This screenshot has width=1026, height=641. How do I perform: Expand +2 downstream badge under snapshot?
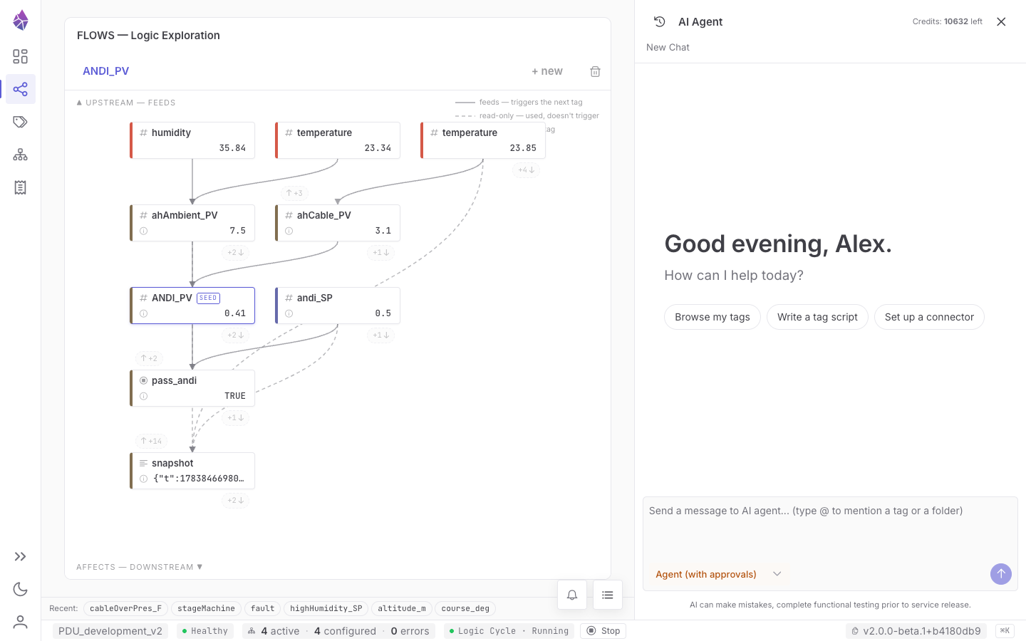pyautogui.click(x=236, y=501)
